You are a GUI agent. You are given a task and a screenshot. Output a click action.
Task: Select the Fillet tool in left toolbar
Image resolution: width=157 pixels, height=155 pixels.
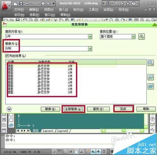11,119
